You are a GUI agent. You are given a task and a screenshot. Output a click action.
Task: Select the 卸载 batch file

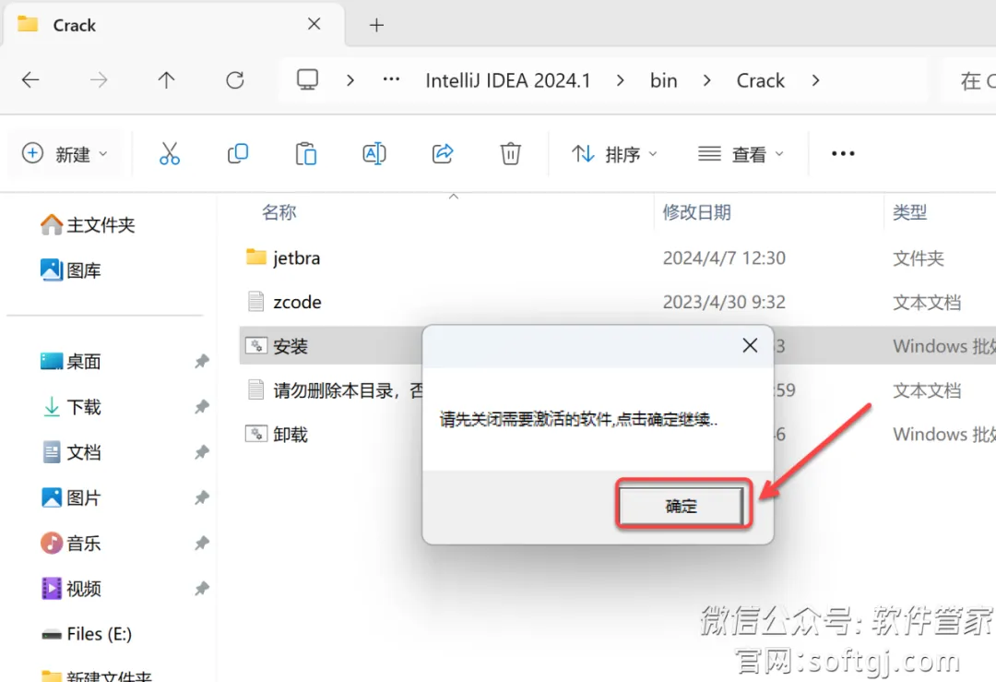[x=290, y=435]
